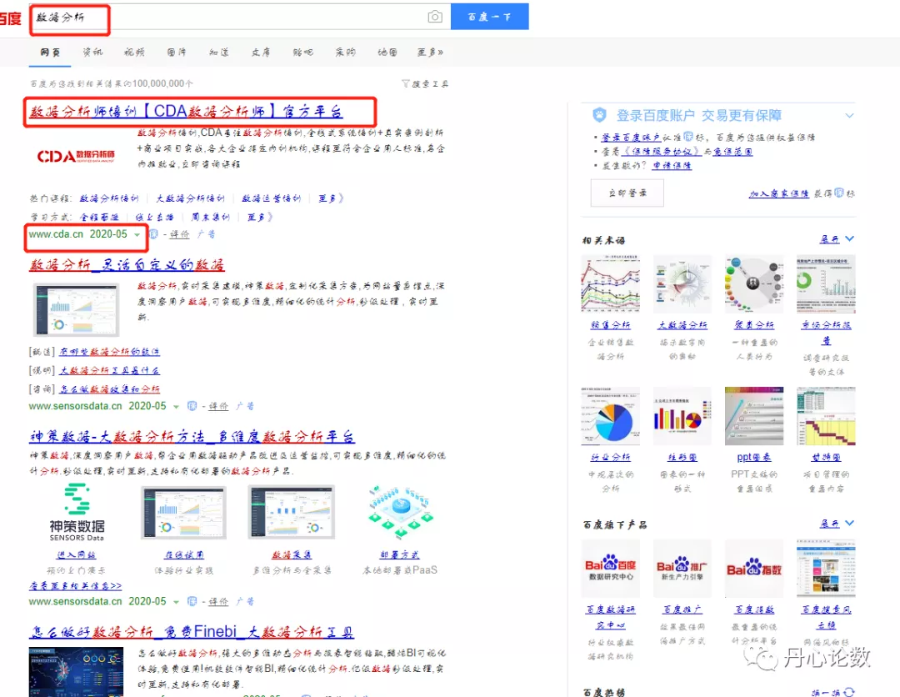This screenshot has height=697, width=900.
Task: Open the Baidu 指数 logo tile
Action: pos(754,569)
